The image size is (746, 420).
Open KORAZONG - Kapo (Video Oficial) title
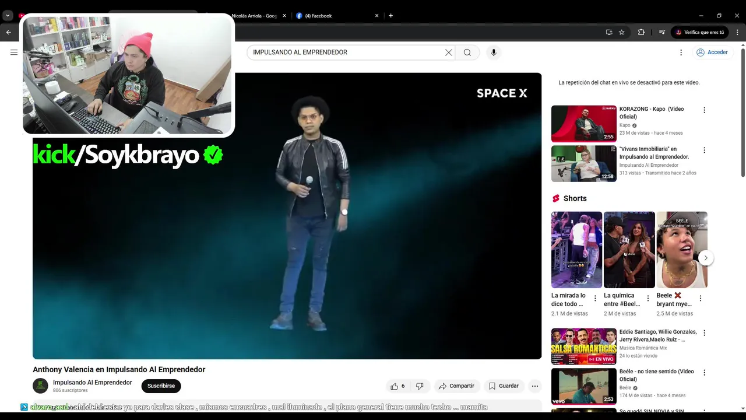pos(652,113)
